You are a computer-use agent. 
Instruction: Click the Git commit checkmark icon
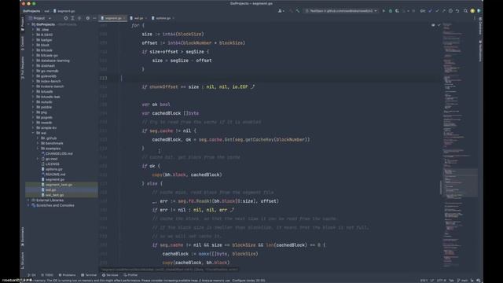pos(437,11)
